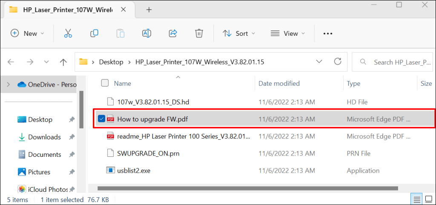The image size is (436, 205).
Task: Go back with the left arrow
Action: [11, 62]
